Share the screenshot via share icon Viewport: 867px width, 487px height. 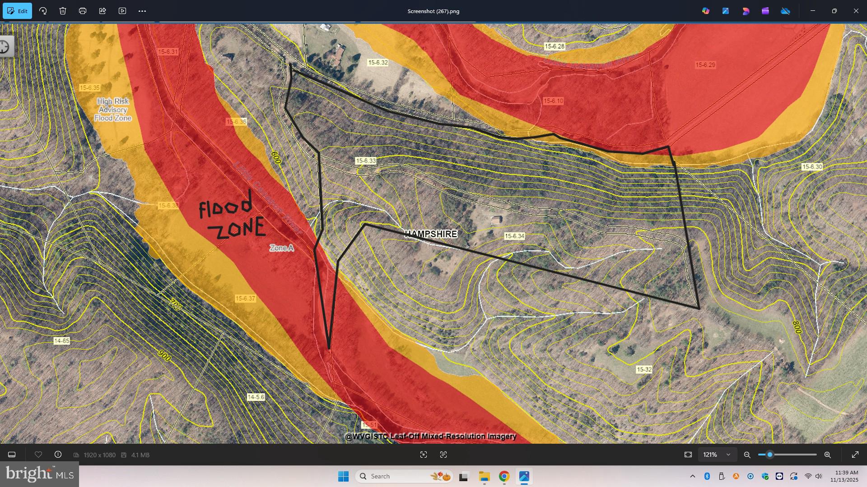[x=103, y=11]
